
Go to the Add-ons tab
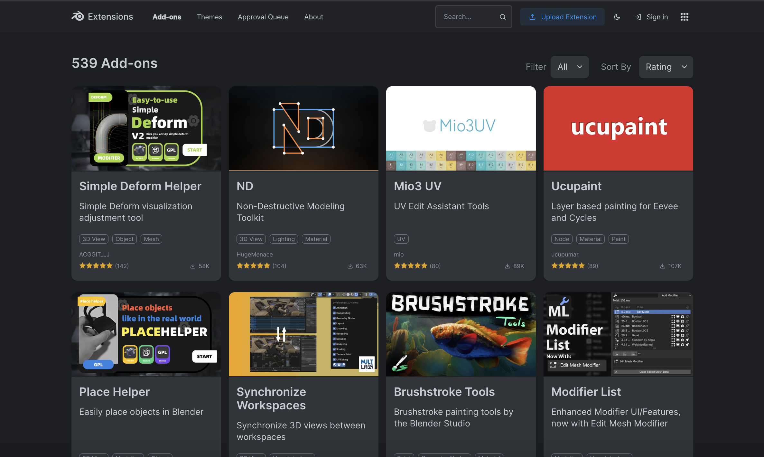(x=167, y=17)
